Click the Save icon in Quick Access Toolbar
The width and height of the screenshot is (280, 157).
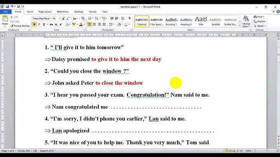[7, 7]
